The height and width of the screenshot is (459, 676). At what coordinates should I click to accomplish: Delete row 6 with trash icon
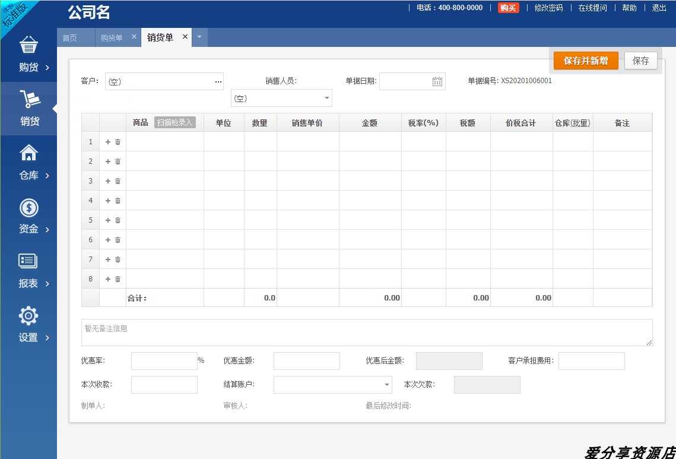[118, 240]
